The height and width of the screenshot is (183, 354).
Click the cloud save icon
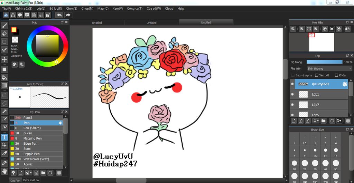coord(6,15)
